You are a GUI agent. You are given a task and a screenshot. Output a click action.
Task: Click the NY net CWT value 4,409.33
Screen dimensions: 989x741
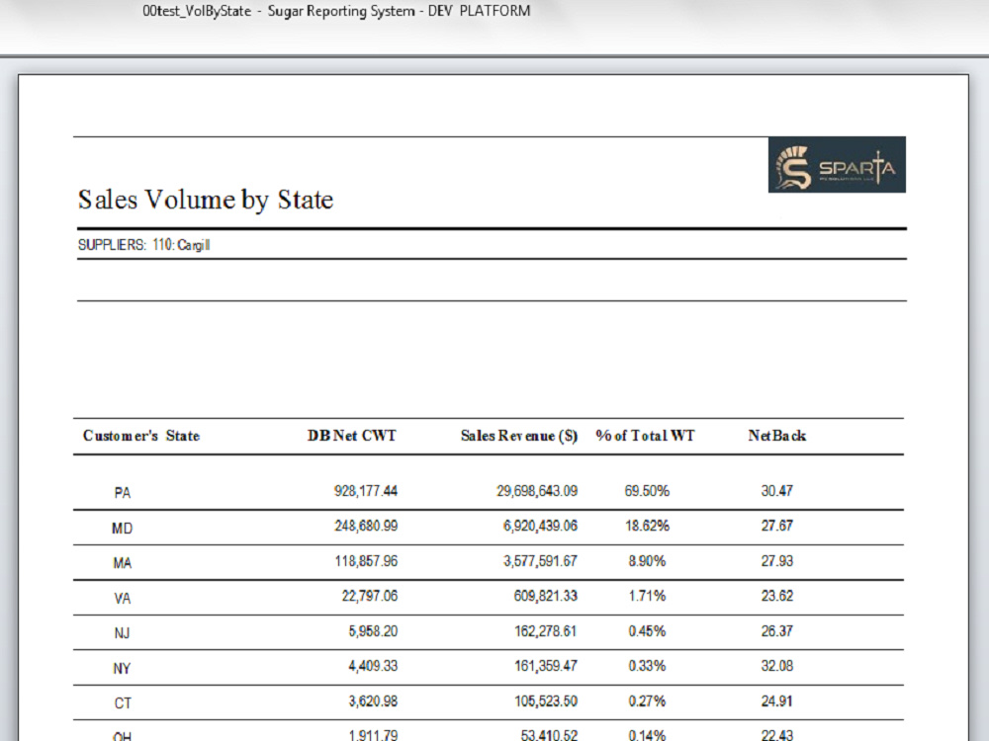pos(373,665)
